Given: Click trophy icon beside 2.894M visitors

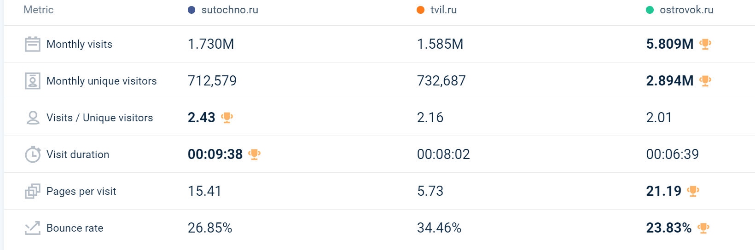Looking at the screenshot, I should tap(705, 81).
